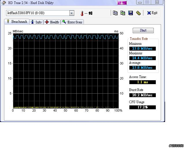185x148 pixels.
Task: Start the benchmark test
Action: (x=143, y=30)
